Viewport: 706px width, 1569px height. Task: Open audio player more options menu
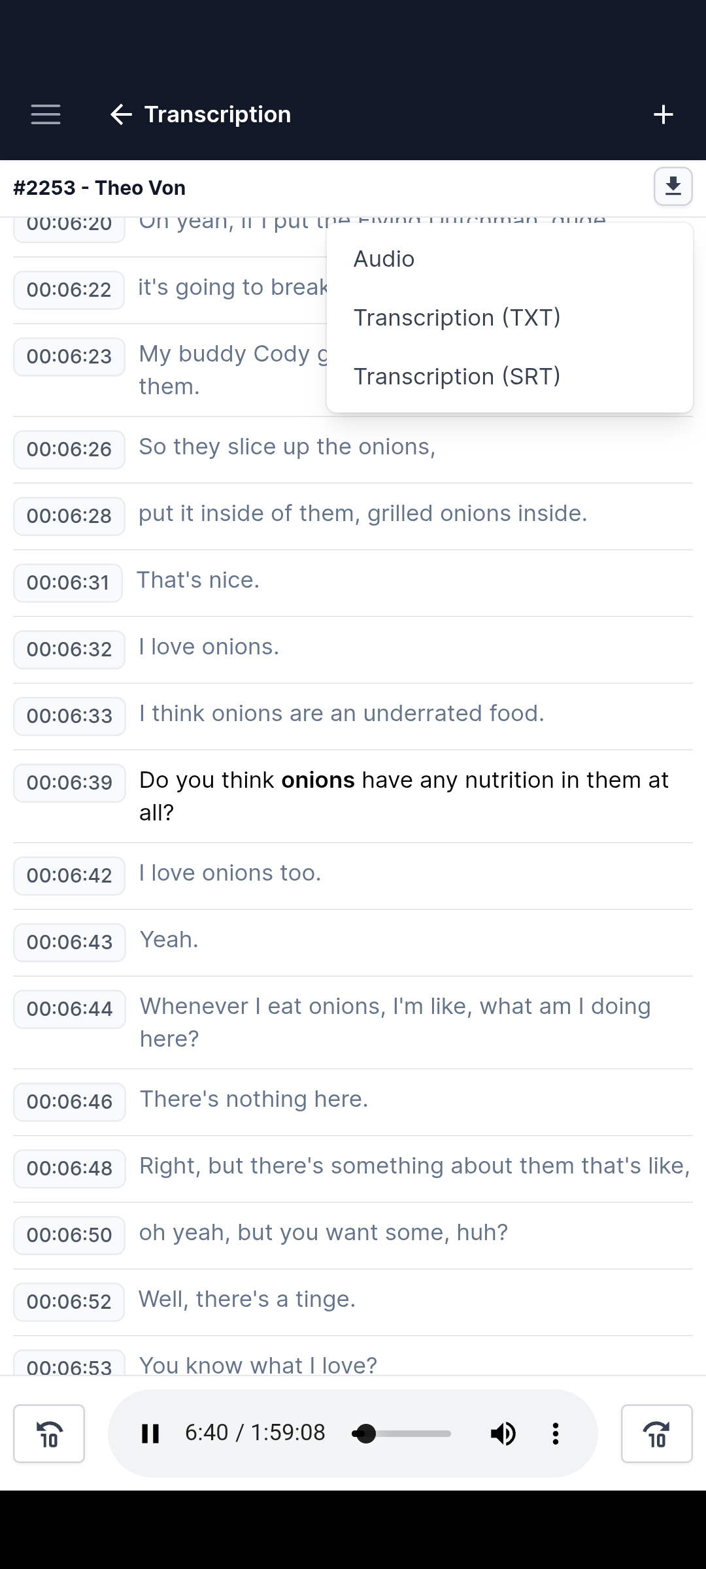(x=556, y=1433)
